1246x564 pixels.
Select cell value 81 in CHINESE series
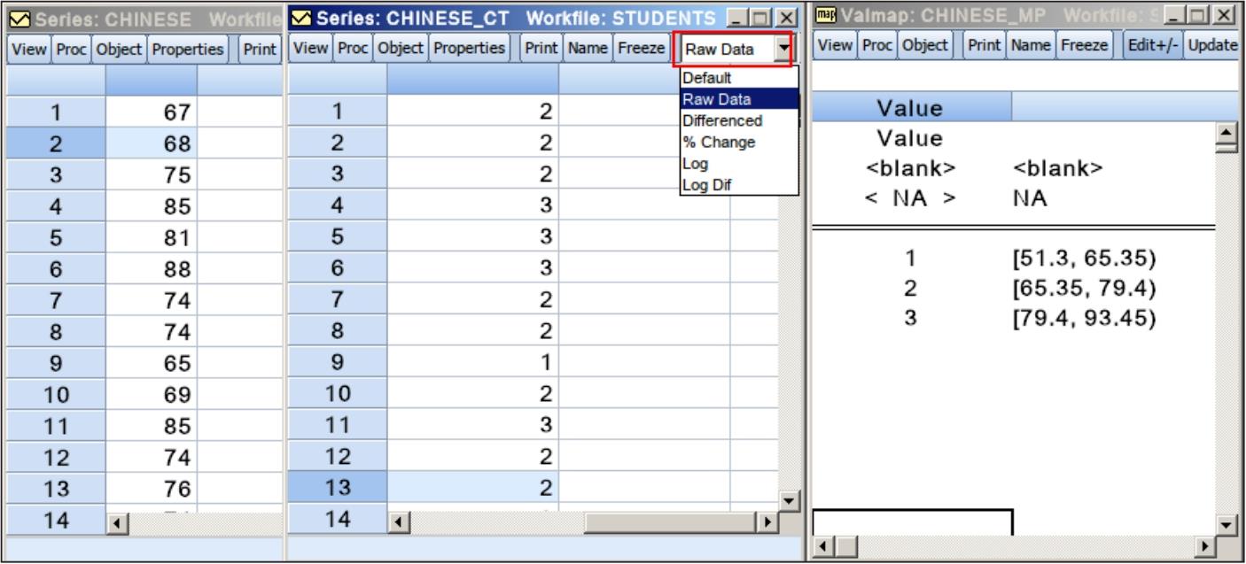point(150,240)
